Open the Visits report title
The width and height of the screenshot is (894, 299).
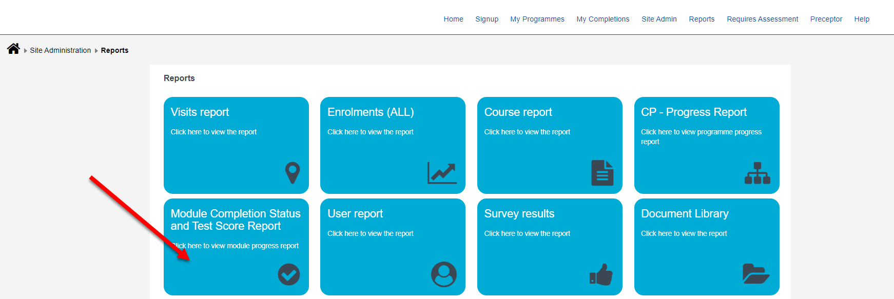pyautogui.click(x=200, y=112)
